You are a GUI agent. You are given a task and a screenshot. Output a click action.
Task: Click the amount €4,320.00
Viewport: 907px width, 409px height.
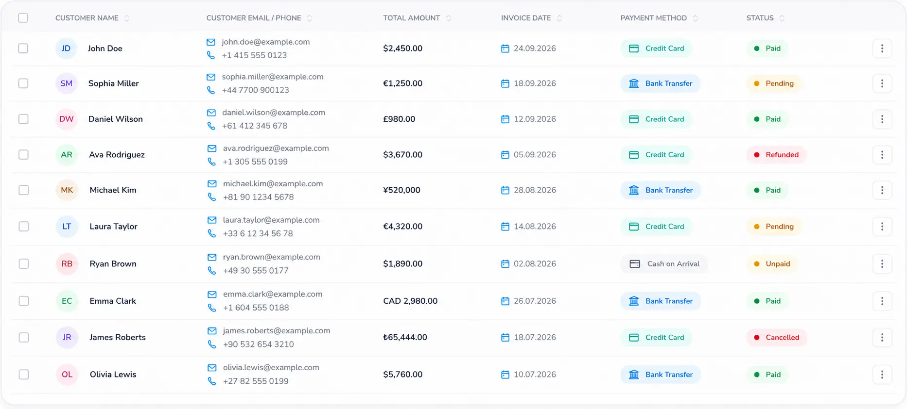[402, 227]
